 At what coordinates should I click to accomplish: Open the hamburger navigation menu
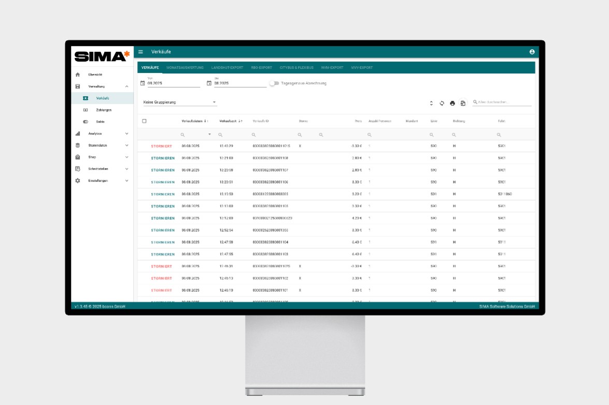140,52
